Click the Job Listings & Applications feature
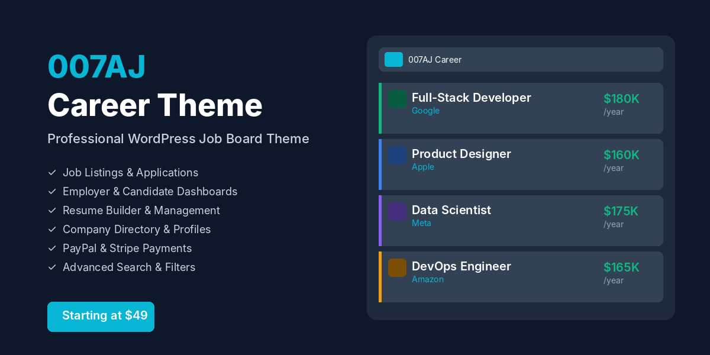This screenshot has height=355, width=710. [x=131, y=173]
